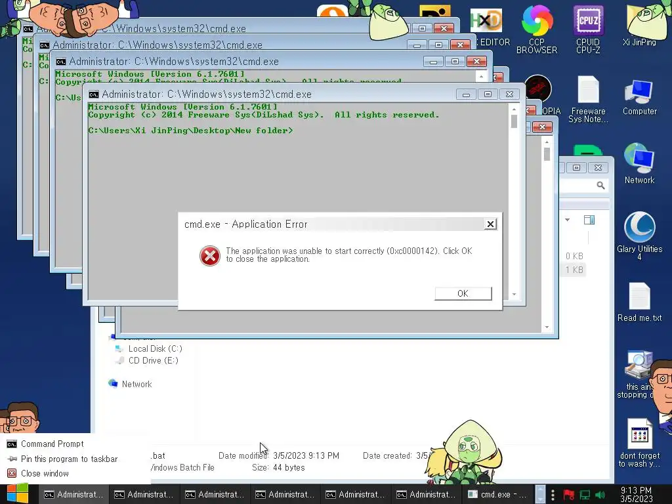Select the Computer desktop icon

click(x=639, y=98)
